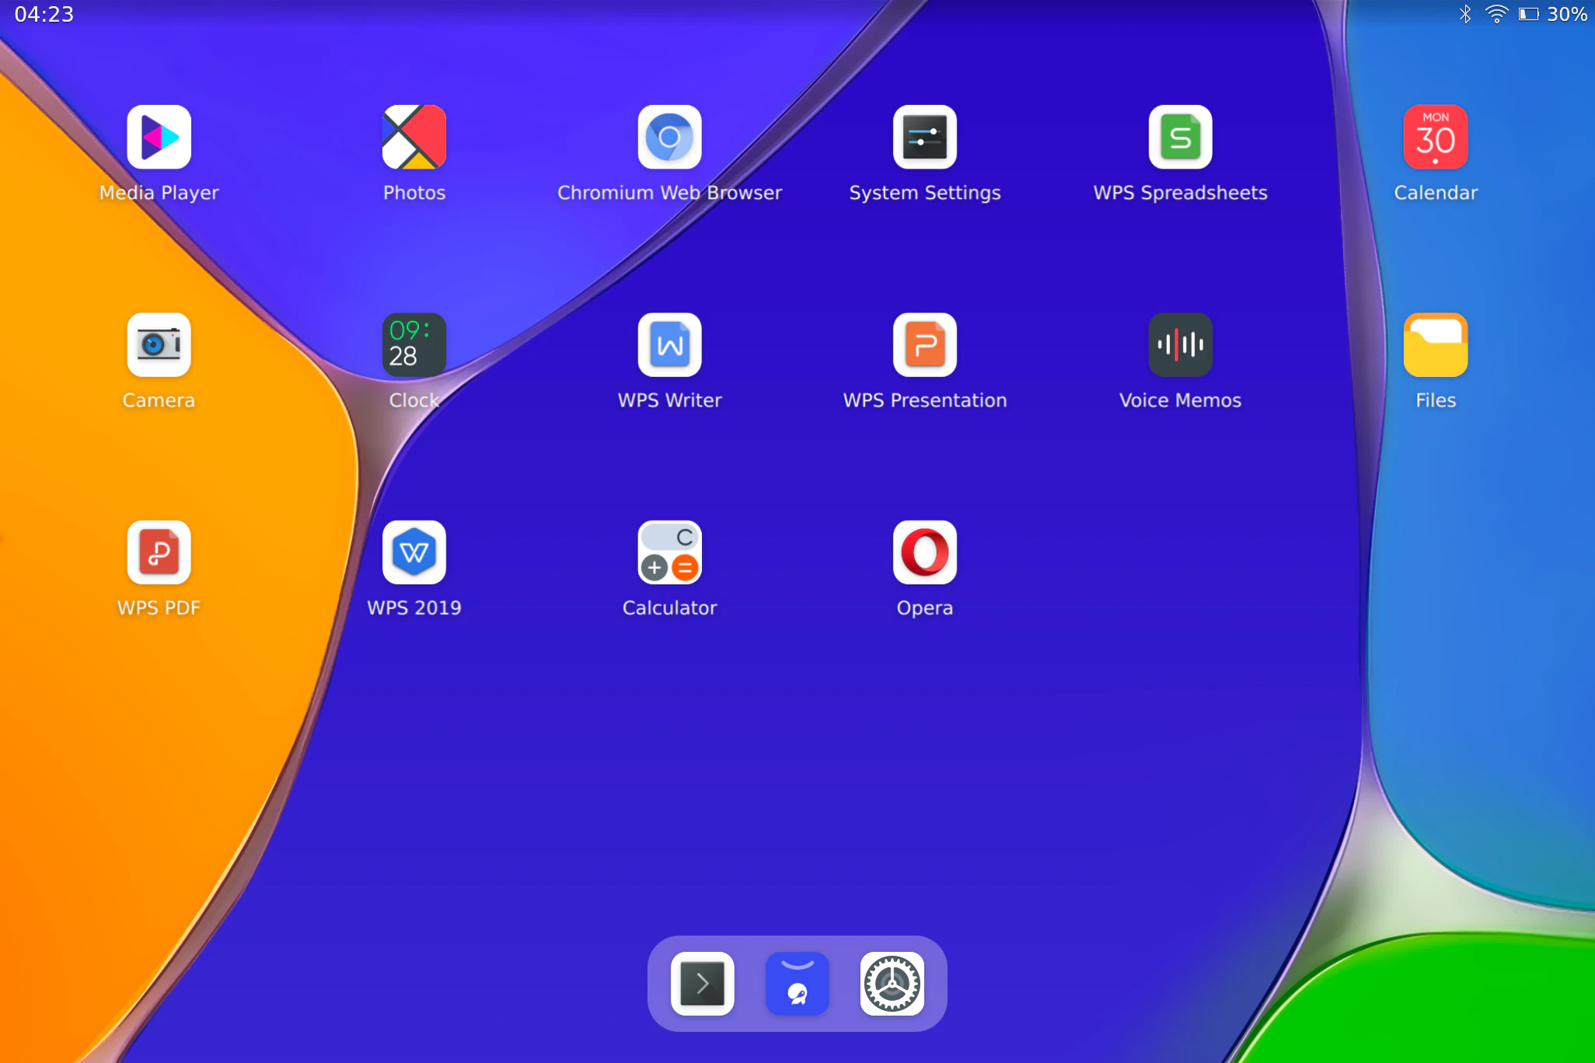Launch the terminal from the dock
This screenshot has width=1595, height=1063.
coord(701,983)
